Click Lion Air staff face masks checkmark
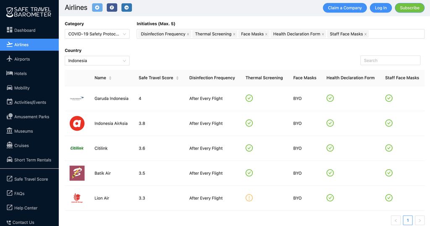The image size is (430, 226). [389, 198]
